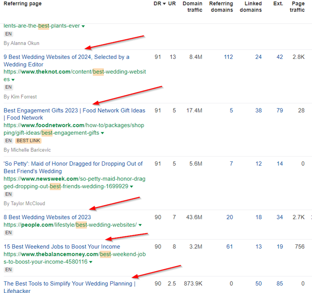Image resolution: width=312 pixels, height=293 pixels.
Task: Sort by Linked domains column header
Action: click(250, 7)
